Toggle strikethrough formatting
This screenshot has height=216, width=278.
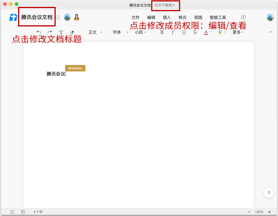point(195,32)
